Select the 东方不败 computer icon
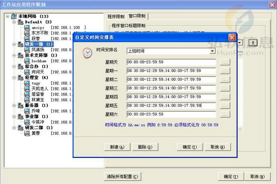Screen dimensions: 277x184 27,33
